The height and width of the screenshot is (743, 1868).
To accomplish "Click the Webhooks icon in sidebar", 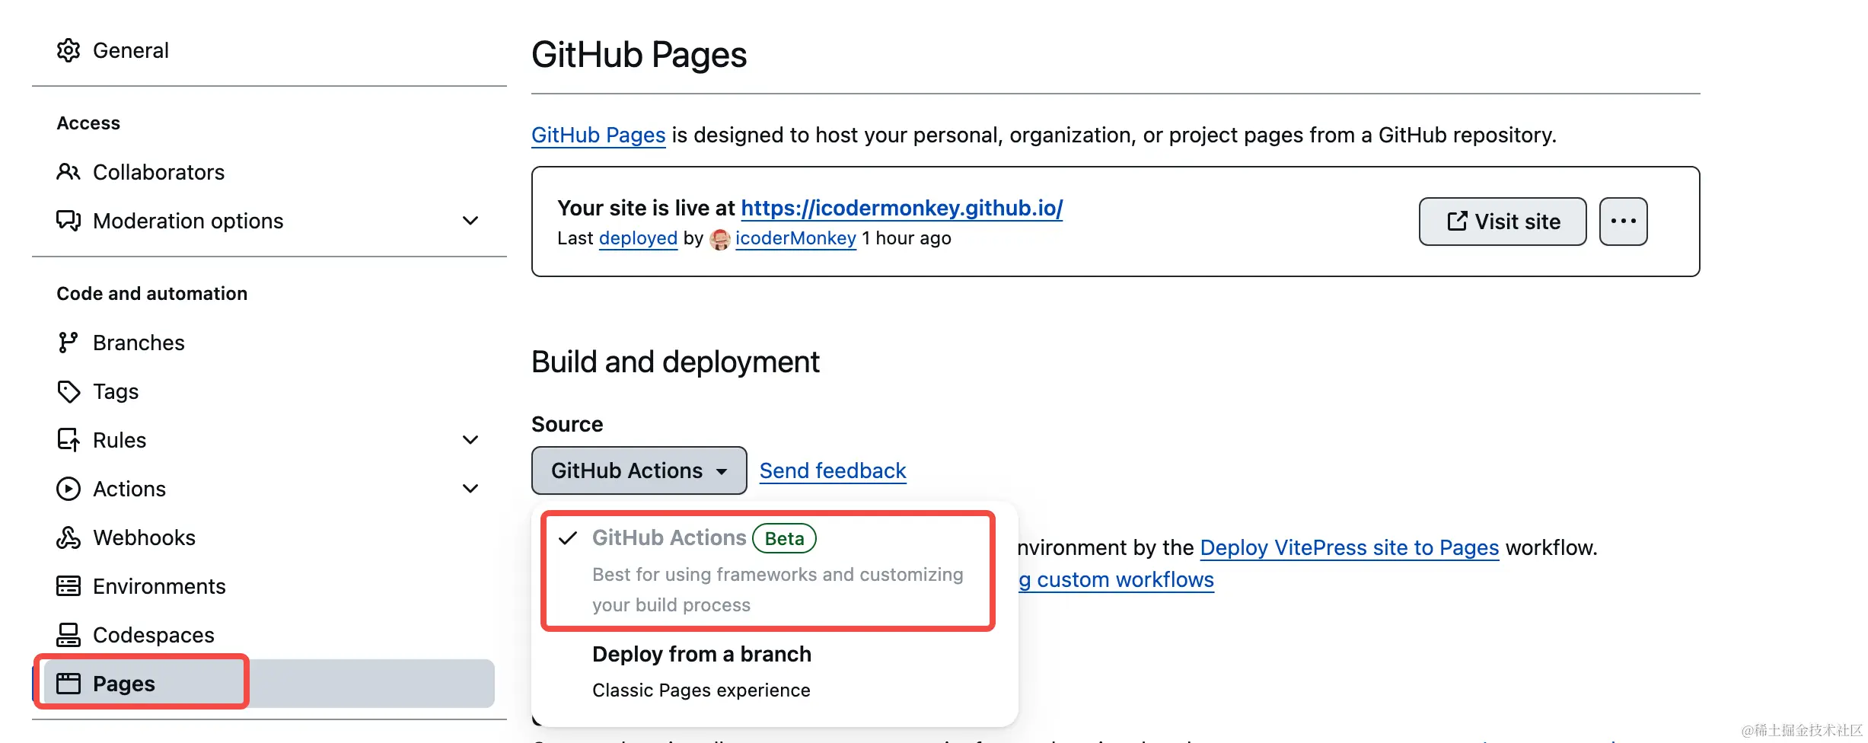I will pos(69,537).
